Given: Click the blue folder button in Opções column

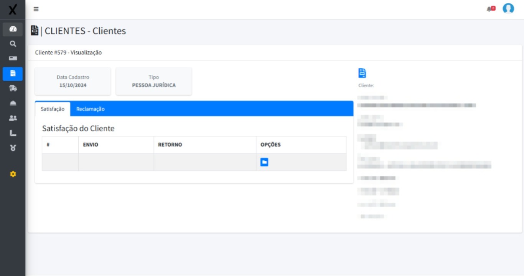Looking at the screenshot, I should click(264, 162).
